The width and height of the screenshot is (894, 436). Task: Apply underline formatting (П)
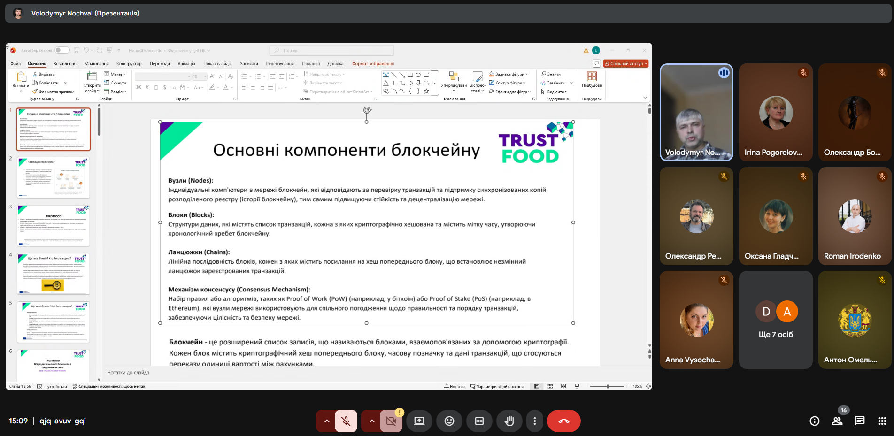click(155, 87)
